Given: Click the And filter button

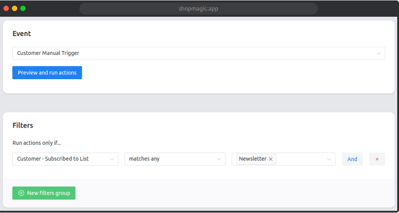Looking at the screenshot, I should [x=352, y=159].
